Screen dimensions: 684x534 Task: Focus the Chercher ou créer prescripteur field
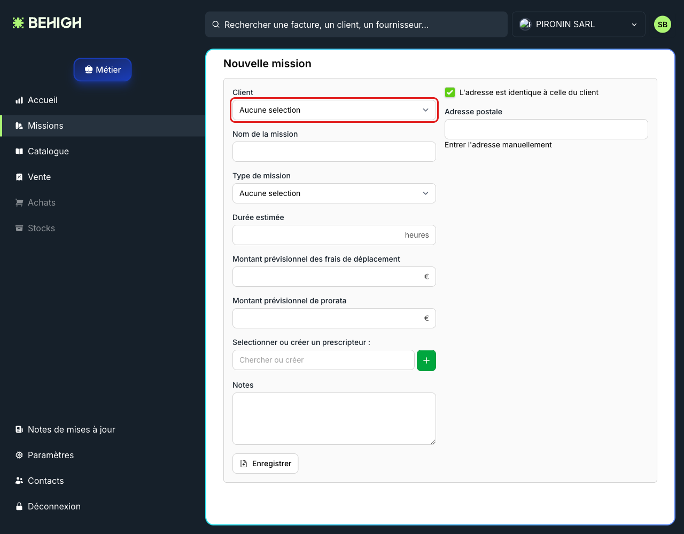(323, 360)
